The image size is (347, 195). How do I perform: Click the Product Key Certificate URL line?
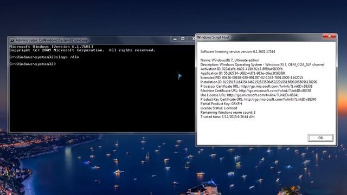[x=258, y=100]
